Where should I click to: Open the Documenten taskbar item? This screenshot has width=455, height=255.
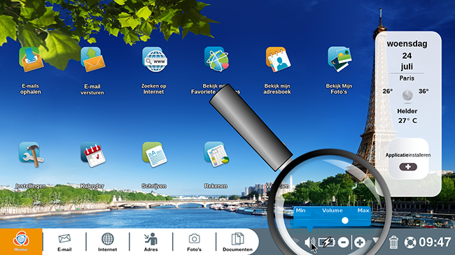(x=237, y=242)
